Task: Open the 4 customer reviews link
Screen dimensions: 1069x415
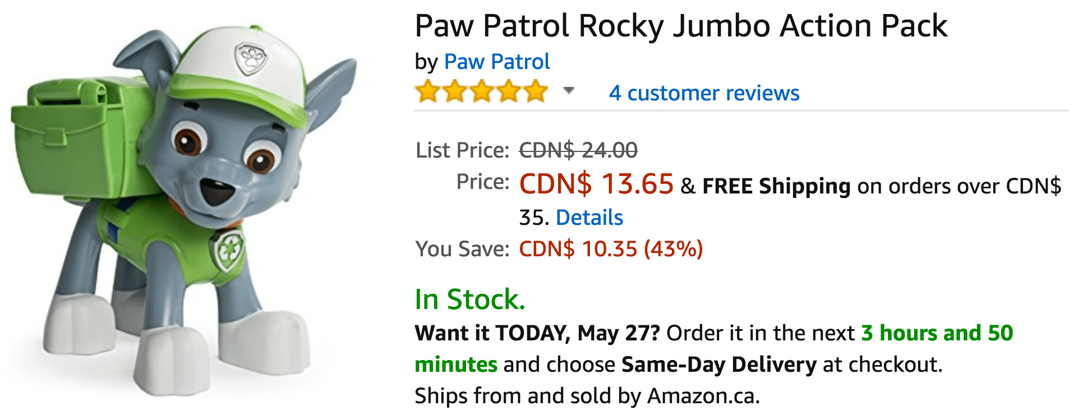Action: point(704,93)
